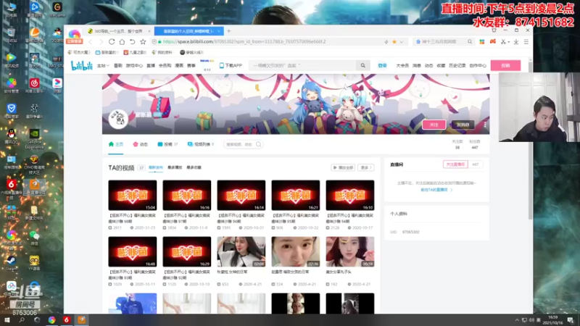The image size is (580, 326).
Task: Select the 视频列表 tab
Action: coord(201,144)
